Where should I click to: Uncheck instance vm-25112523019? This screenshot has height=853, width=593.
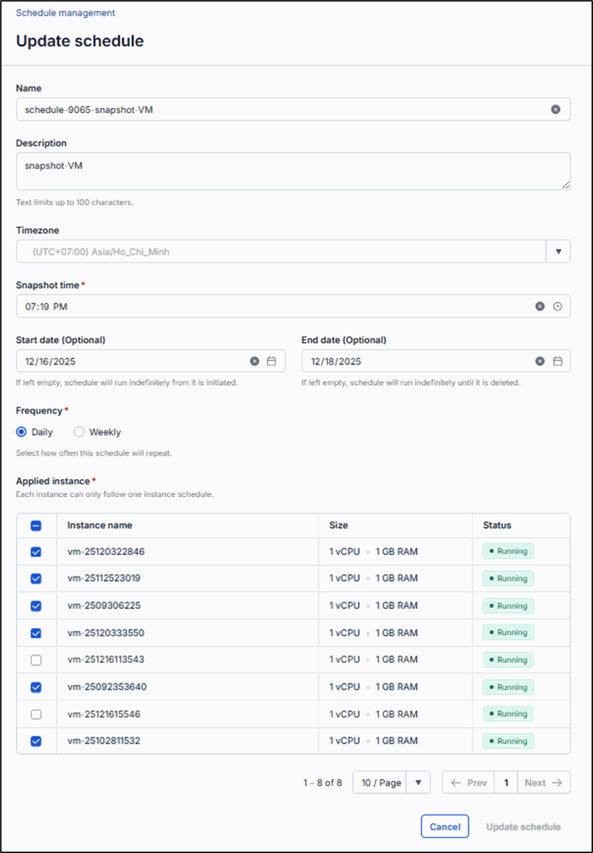tap(36, 578)
